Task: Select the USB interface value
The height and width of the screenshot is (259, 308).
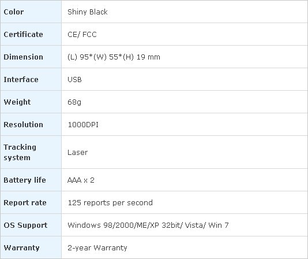Action: (x=74, y=80)
